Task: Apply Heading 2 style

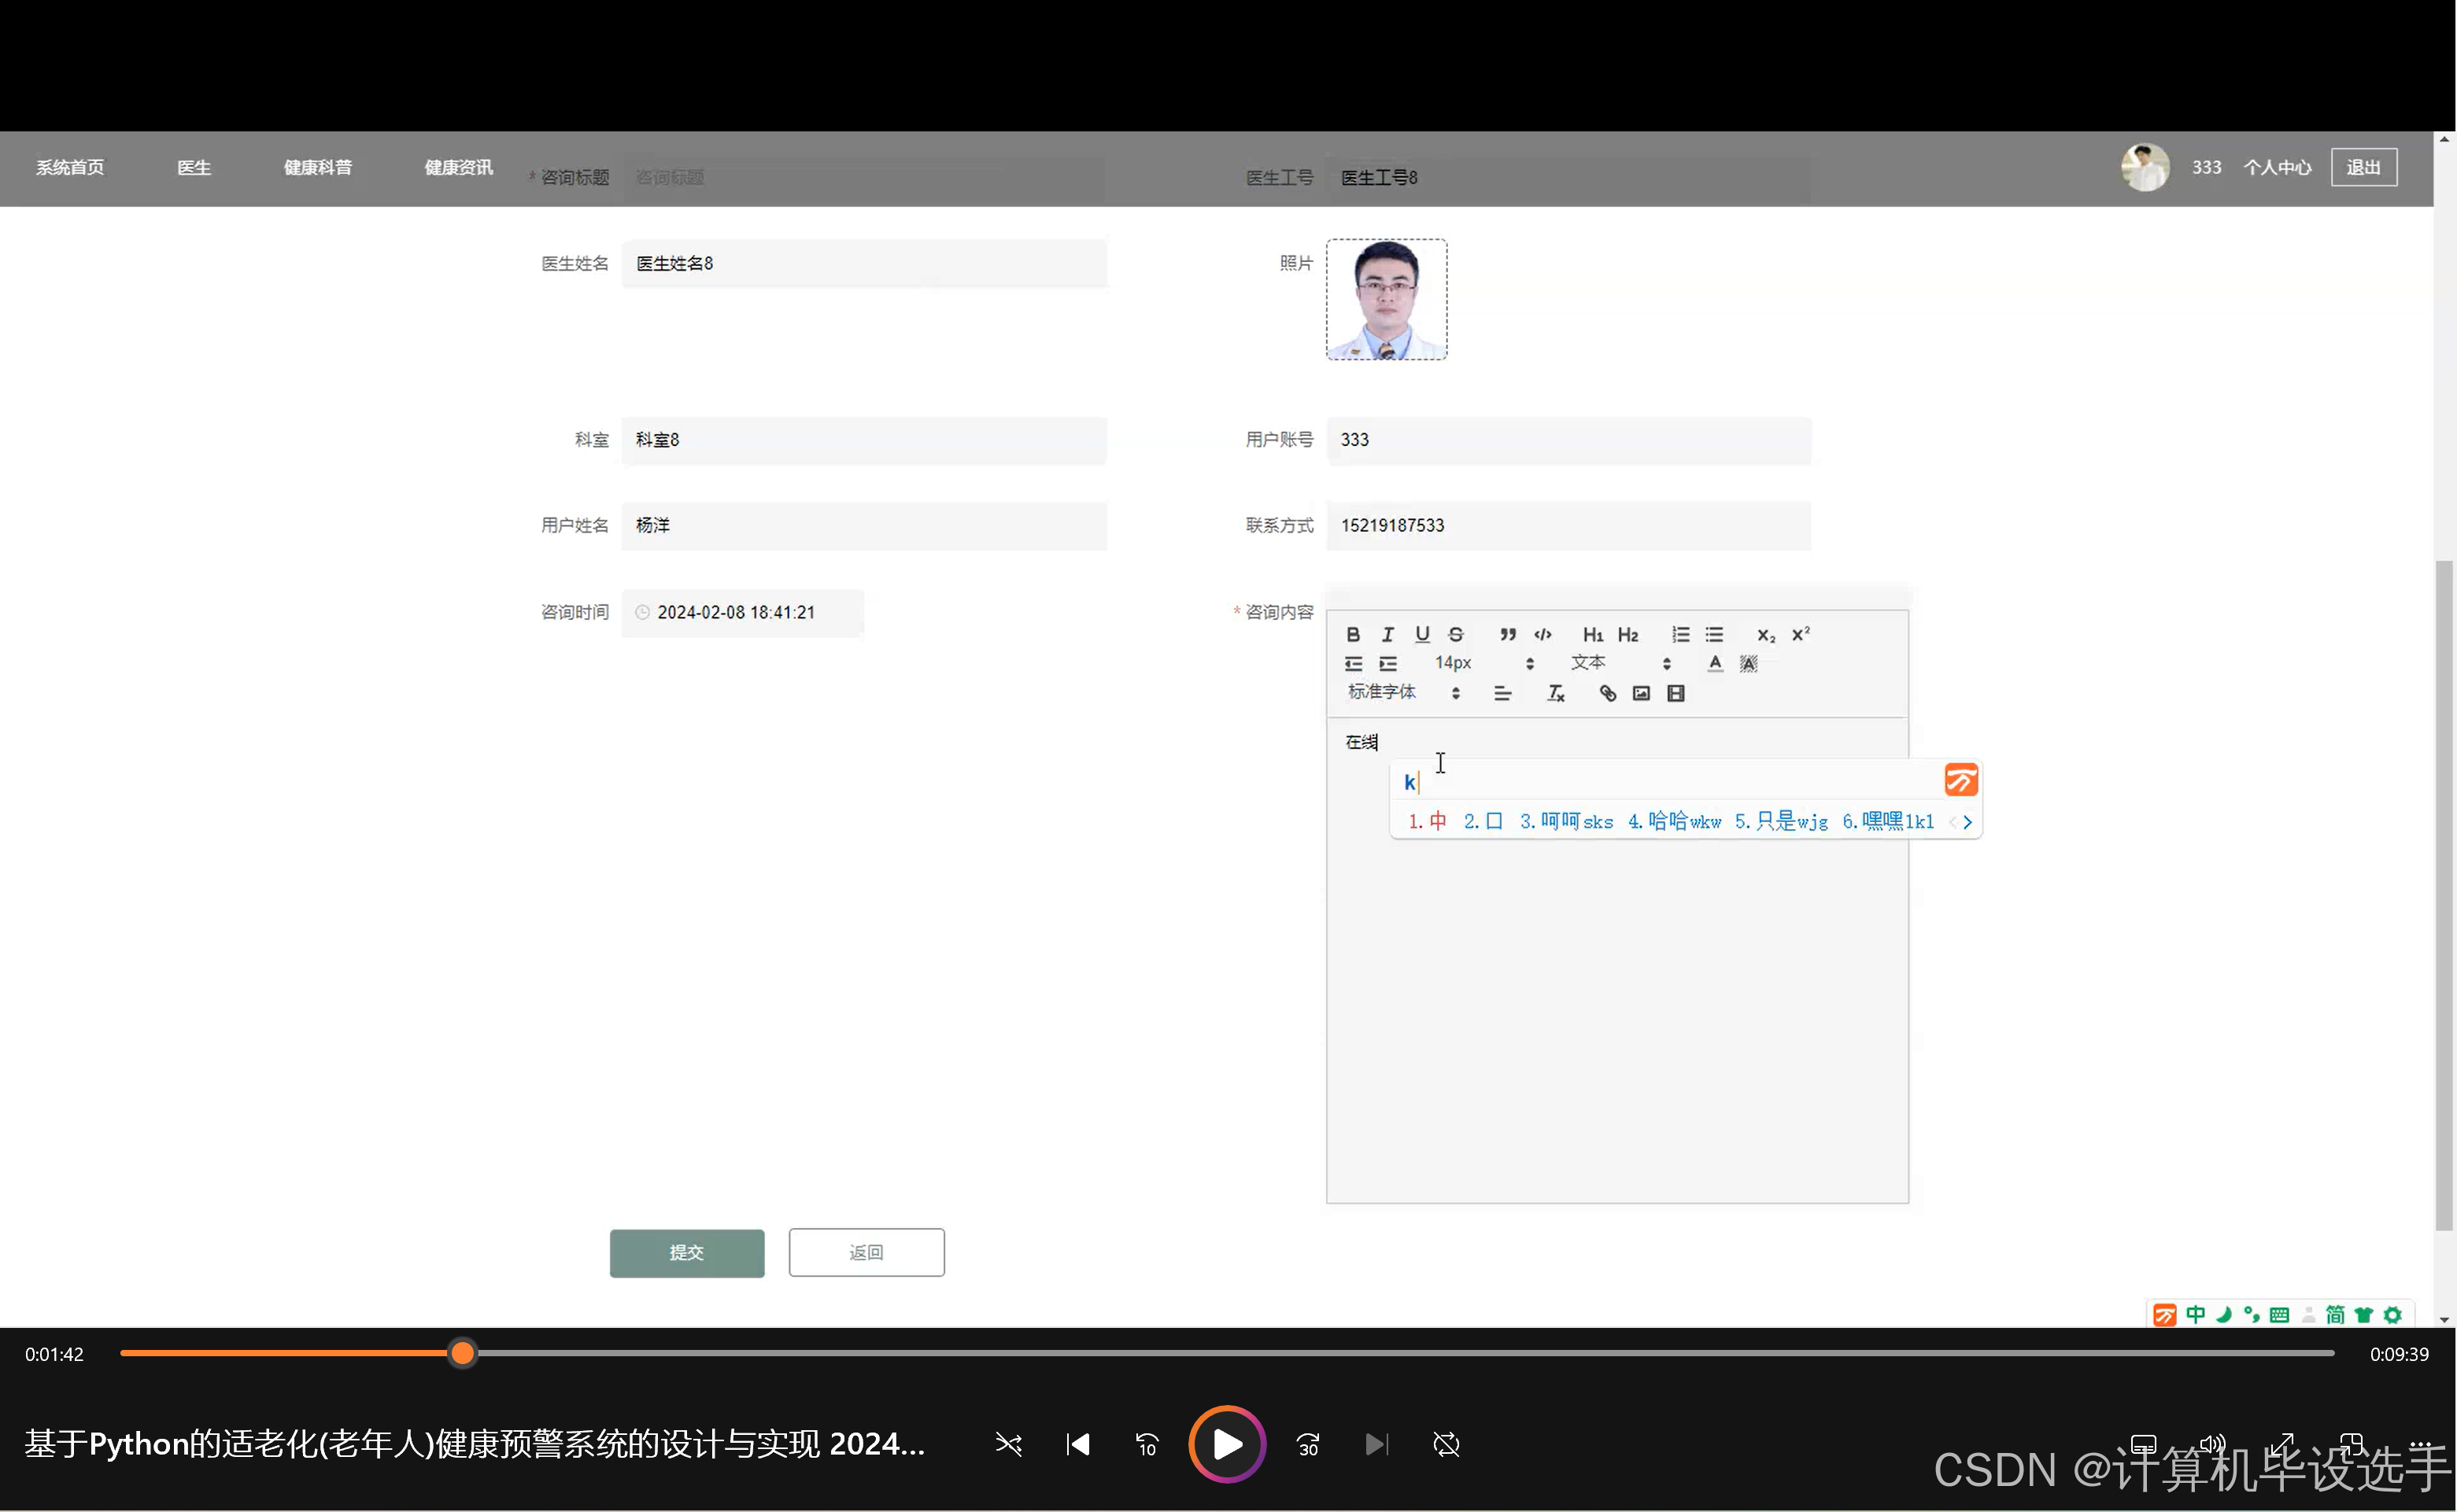Action: tap(1628, 634)
